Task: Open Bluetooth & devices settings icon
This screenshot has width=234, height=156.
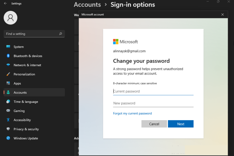Action: (8, 56)
